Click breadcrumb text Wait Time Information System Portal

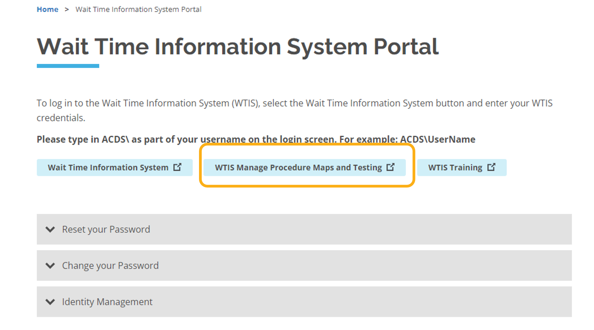[138, 9]
